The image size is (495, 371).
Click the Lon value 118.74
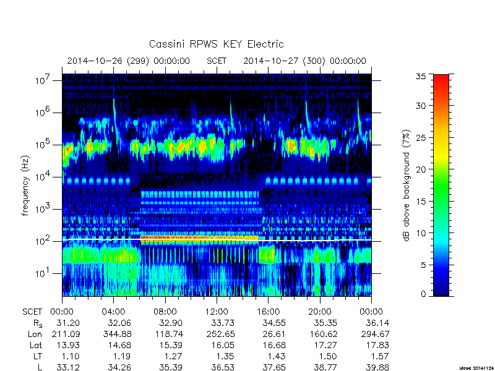169,334
